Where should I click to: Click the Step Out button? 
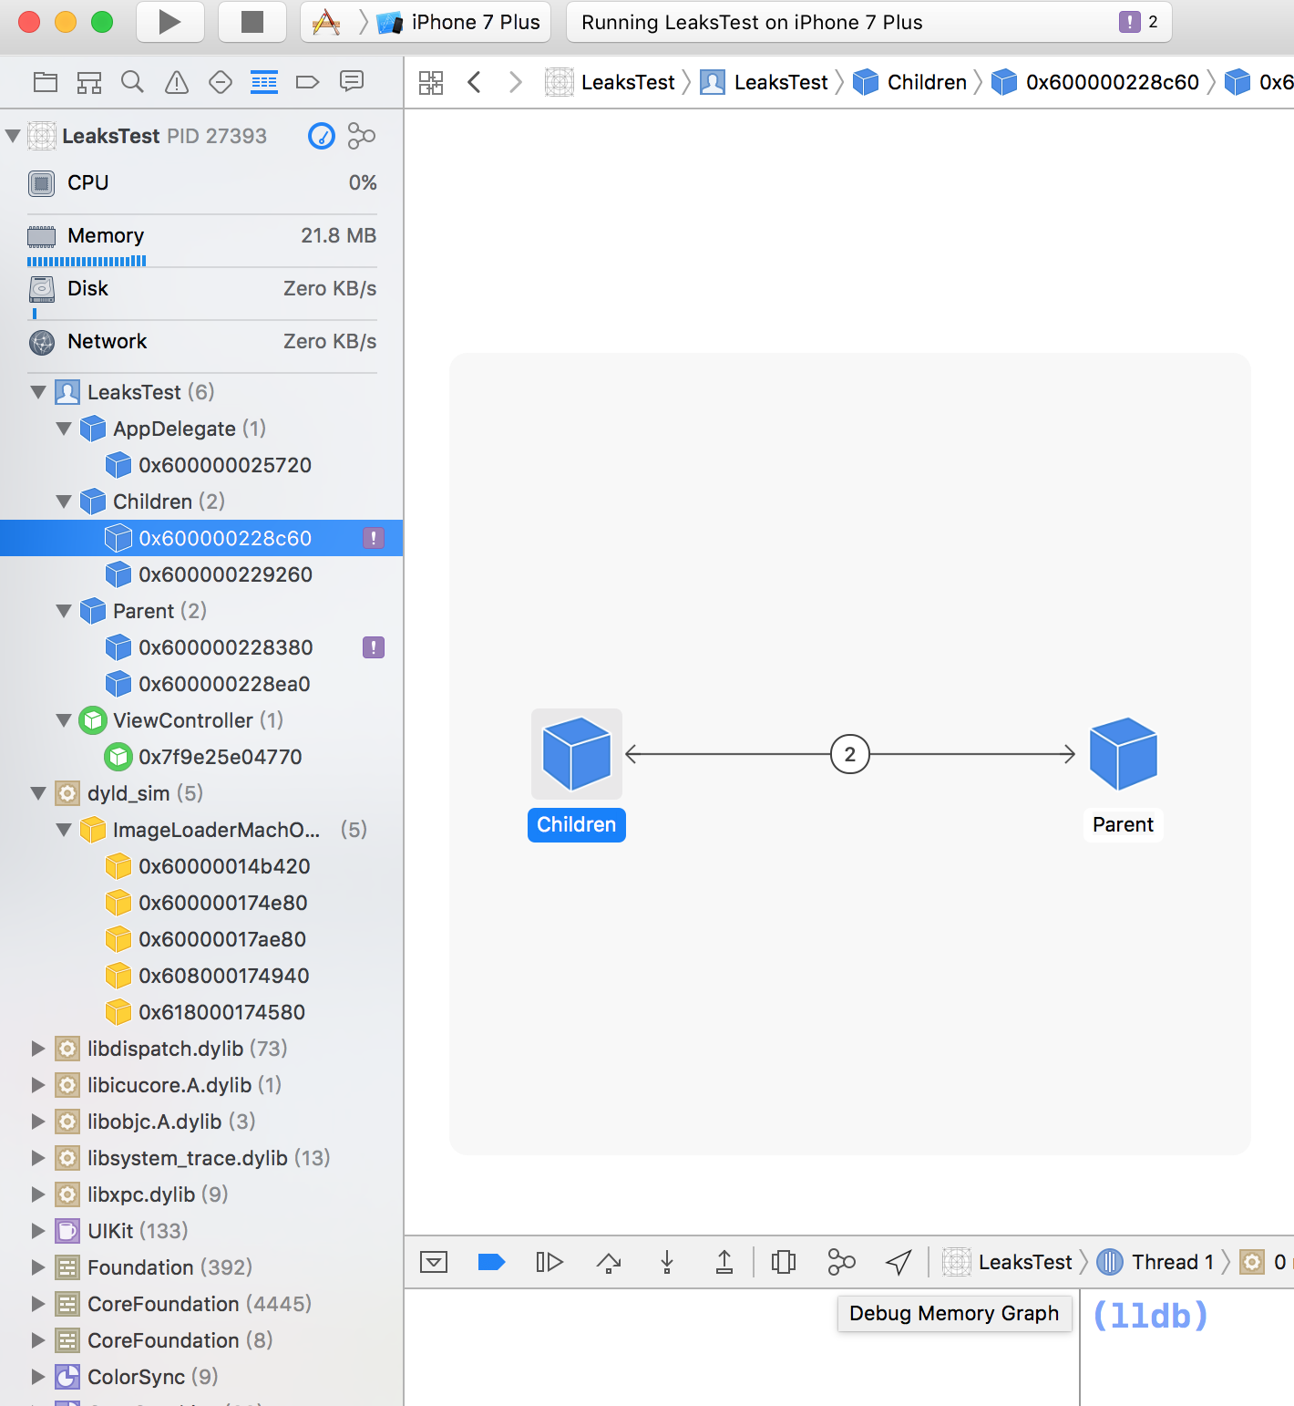[724, 1262]
